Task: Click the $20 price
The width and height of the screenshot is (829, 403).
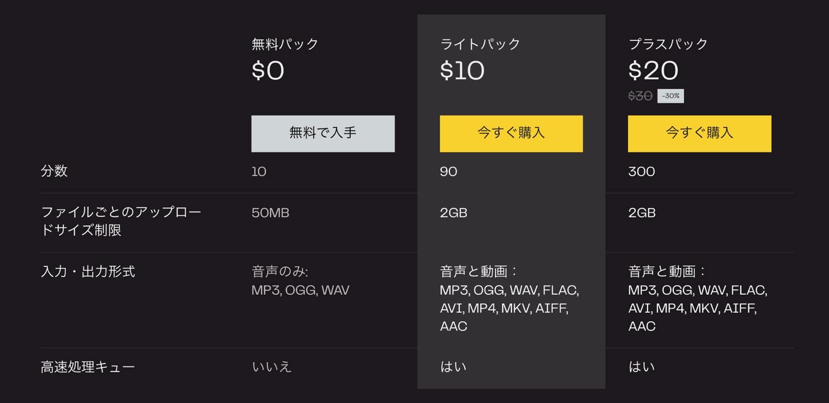Action: click(653, 71)
